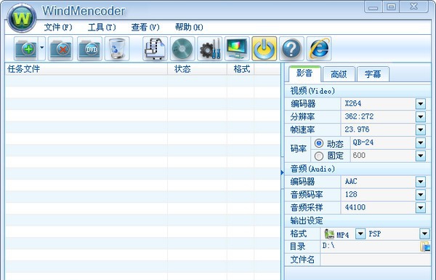Click the audio disc icon

click(182, 49)
